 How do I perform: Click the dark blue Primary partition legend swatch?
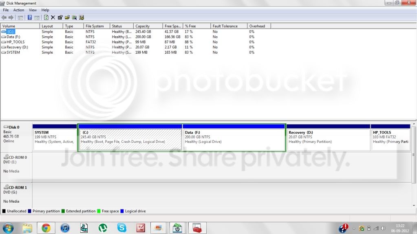[x=29, y=211]
